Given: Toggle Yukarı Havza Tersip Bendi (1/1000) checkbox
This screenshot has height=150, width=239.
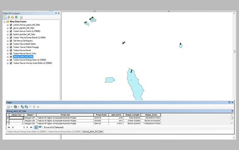Looking at the screenshot, I should 11,37.
